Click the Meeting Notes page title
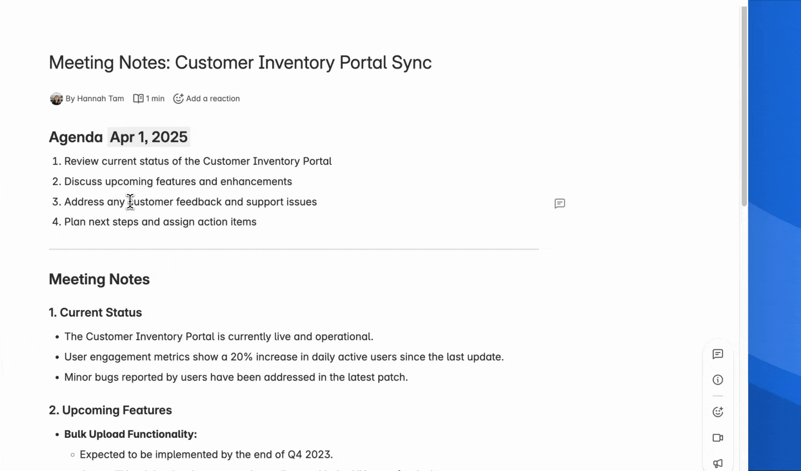The width and height of the screenshot is (801, 471). (x=240, y=63)
